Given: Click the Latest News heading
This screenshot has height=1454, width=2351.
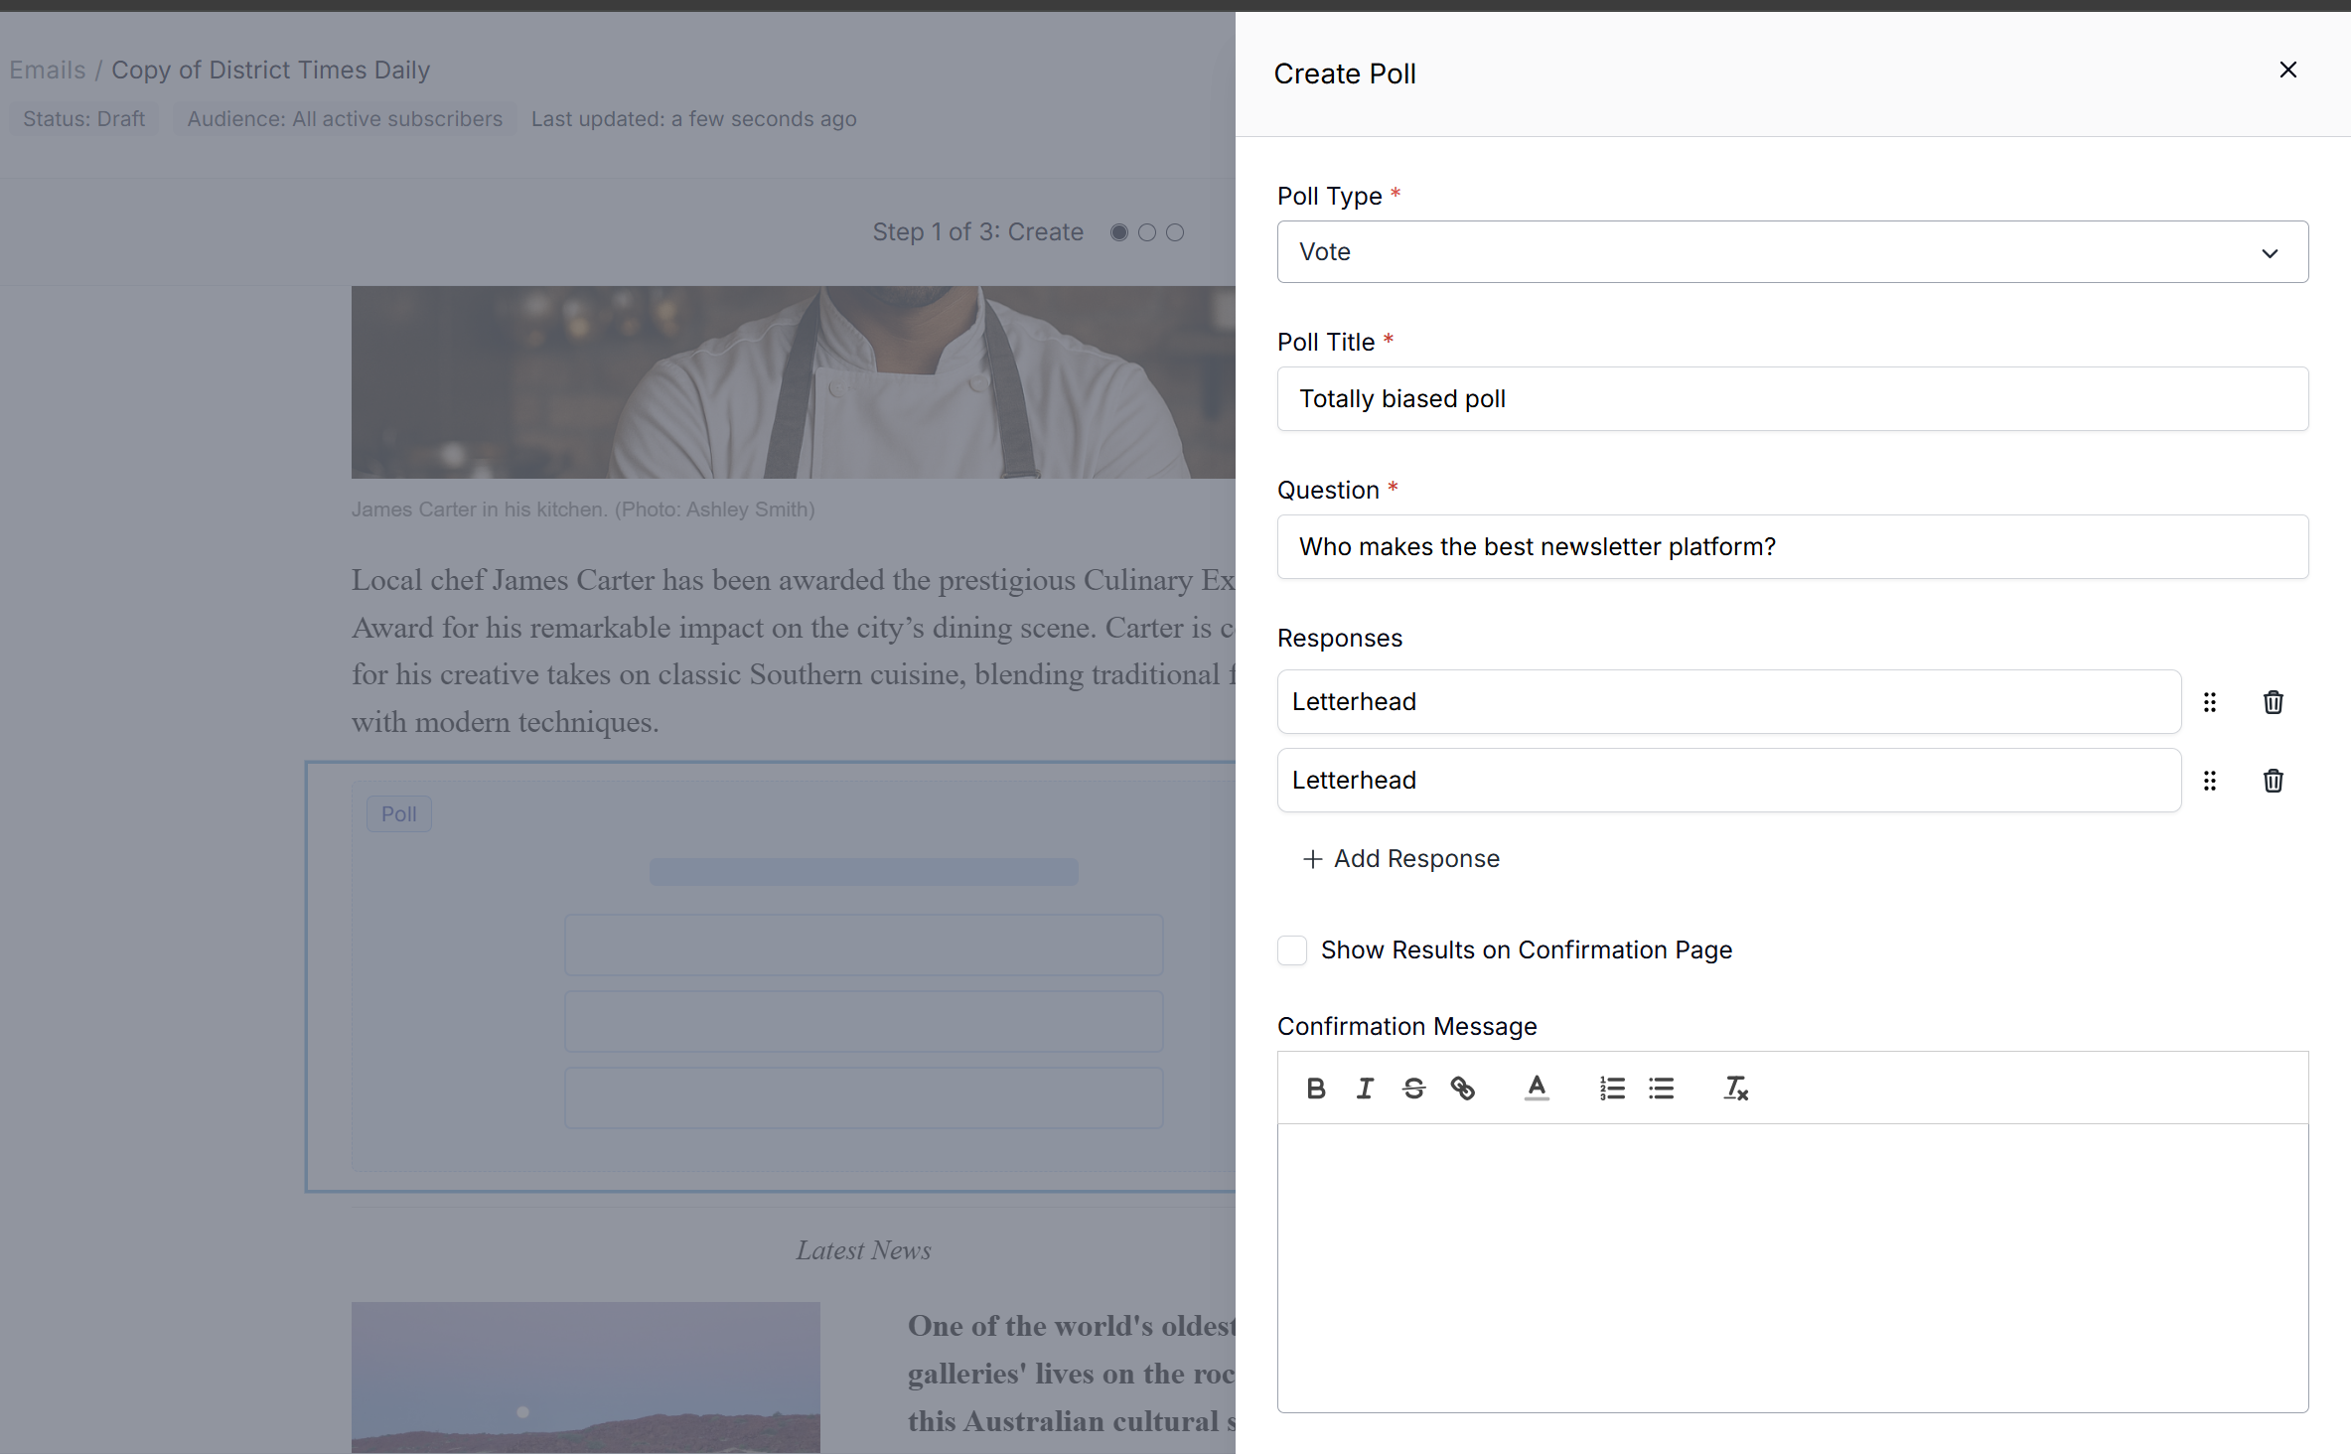Looking at the screenshot, I should tap(863, 1250).
